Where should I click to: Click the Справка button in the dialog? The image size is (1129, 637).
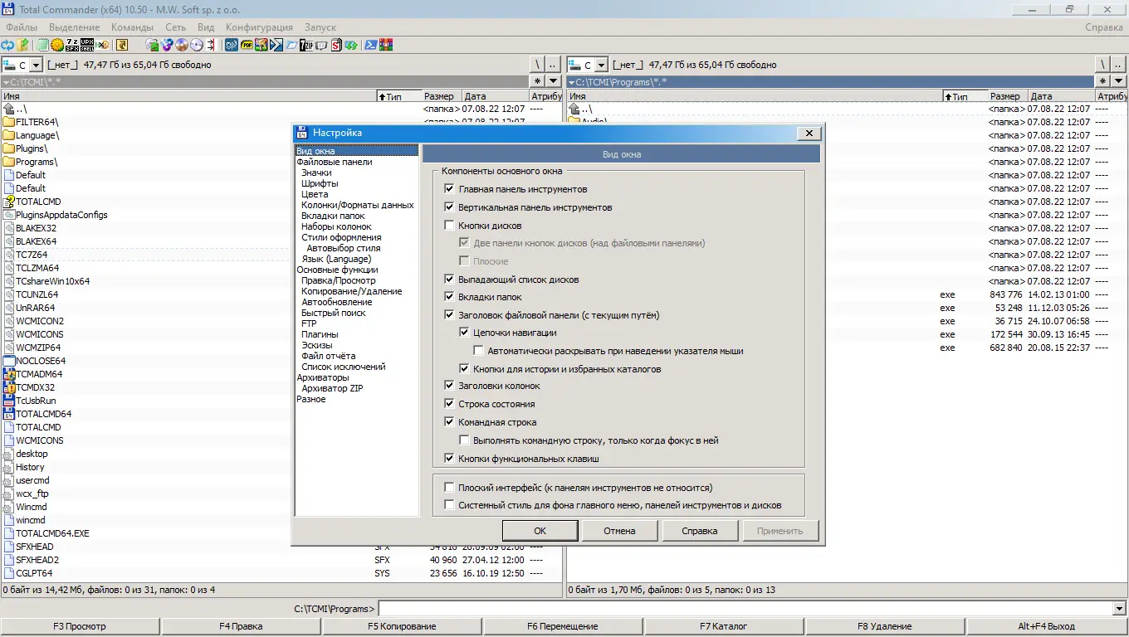click(x=699, y=531)
